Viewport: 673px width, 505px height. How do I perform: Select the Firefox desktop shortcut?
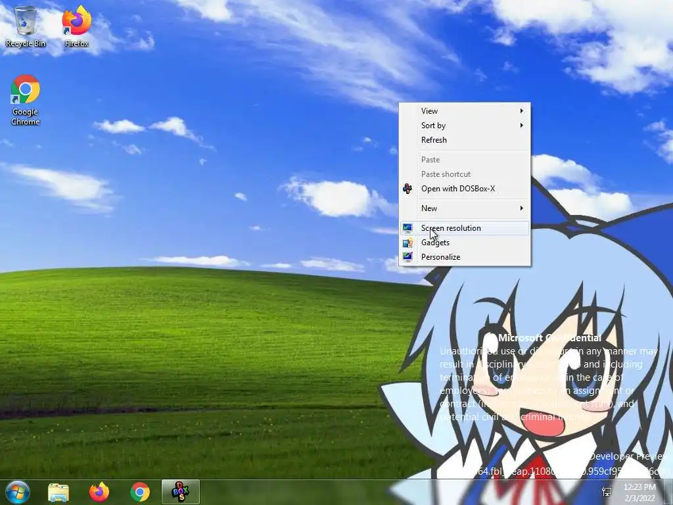(77, 26)
